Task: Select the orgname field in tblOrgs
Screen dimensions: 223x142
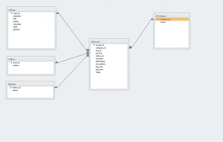Action: click(x=17, y=16)
